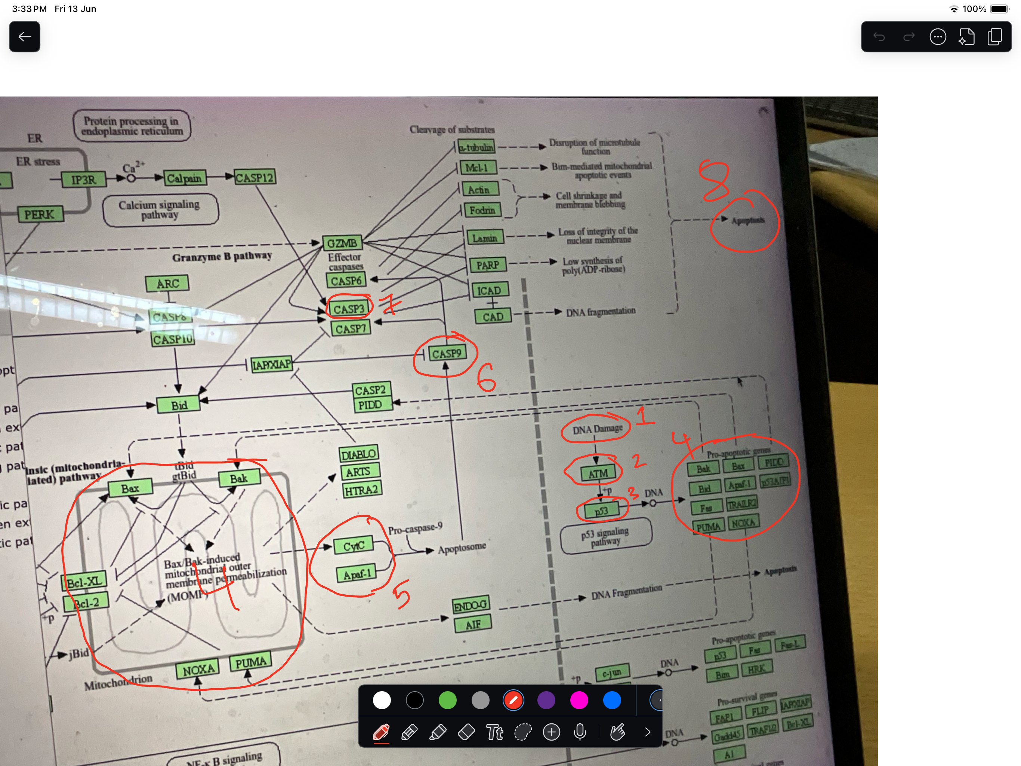Choose the magenta color swatch
This screenshot has width=1021, height=766.
579,701
